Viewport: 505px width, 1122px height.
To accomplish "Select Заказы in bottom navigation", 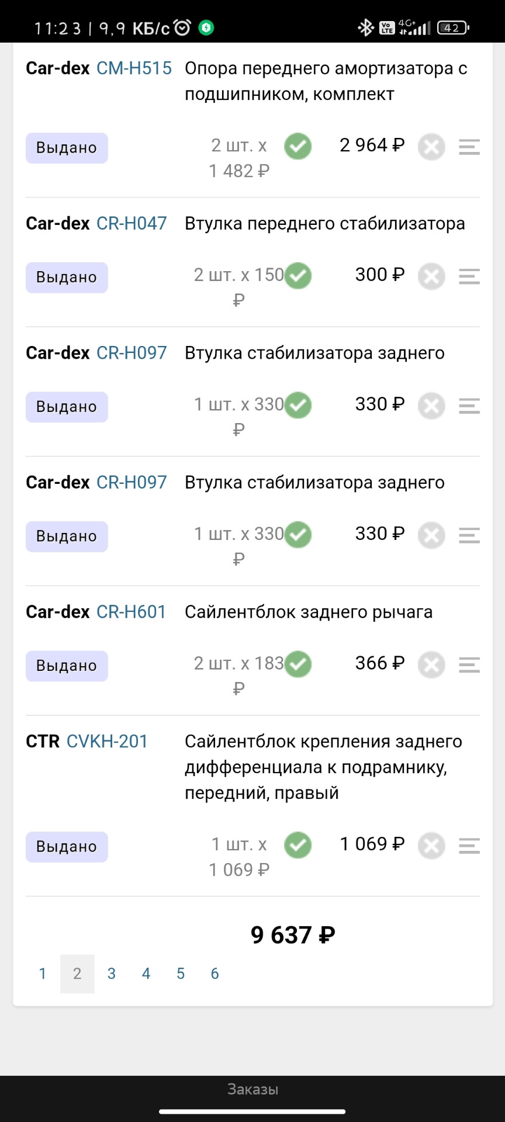I will click(x=252, y=1088).
